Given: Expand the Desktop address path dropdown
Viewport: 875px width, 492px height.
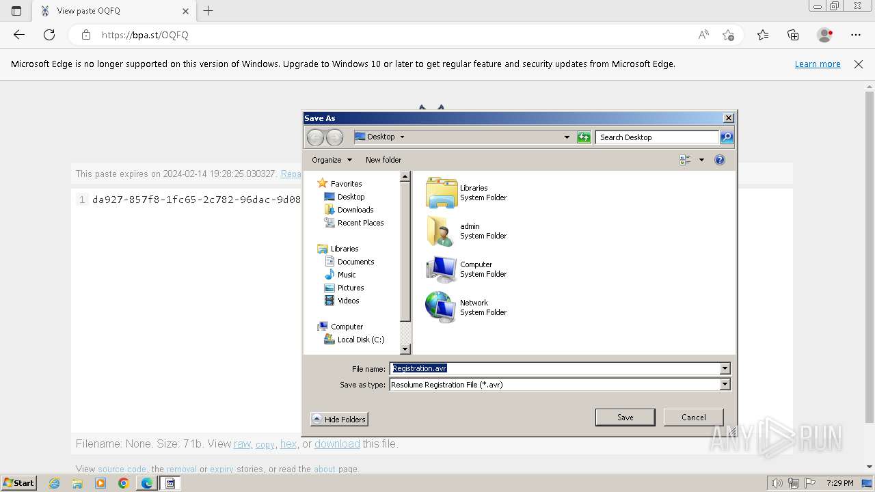Looking at the screenshot, I should click(402, 137).
